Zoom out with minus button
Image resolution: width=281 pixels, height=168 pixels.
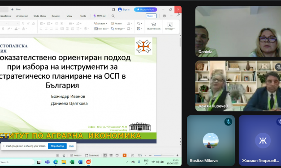[150, 155]
